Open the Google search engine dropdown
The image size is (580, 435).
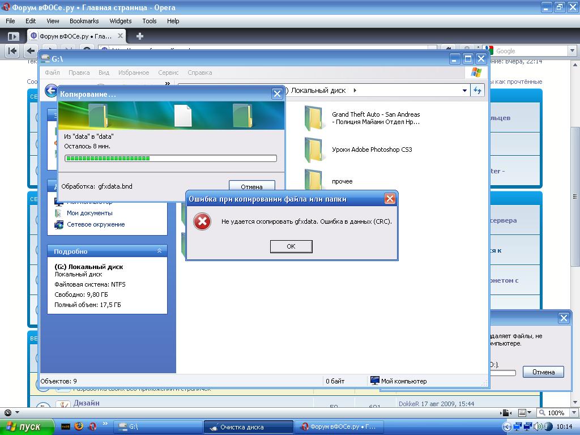click(571, 51)
